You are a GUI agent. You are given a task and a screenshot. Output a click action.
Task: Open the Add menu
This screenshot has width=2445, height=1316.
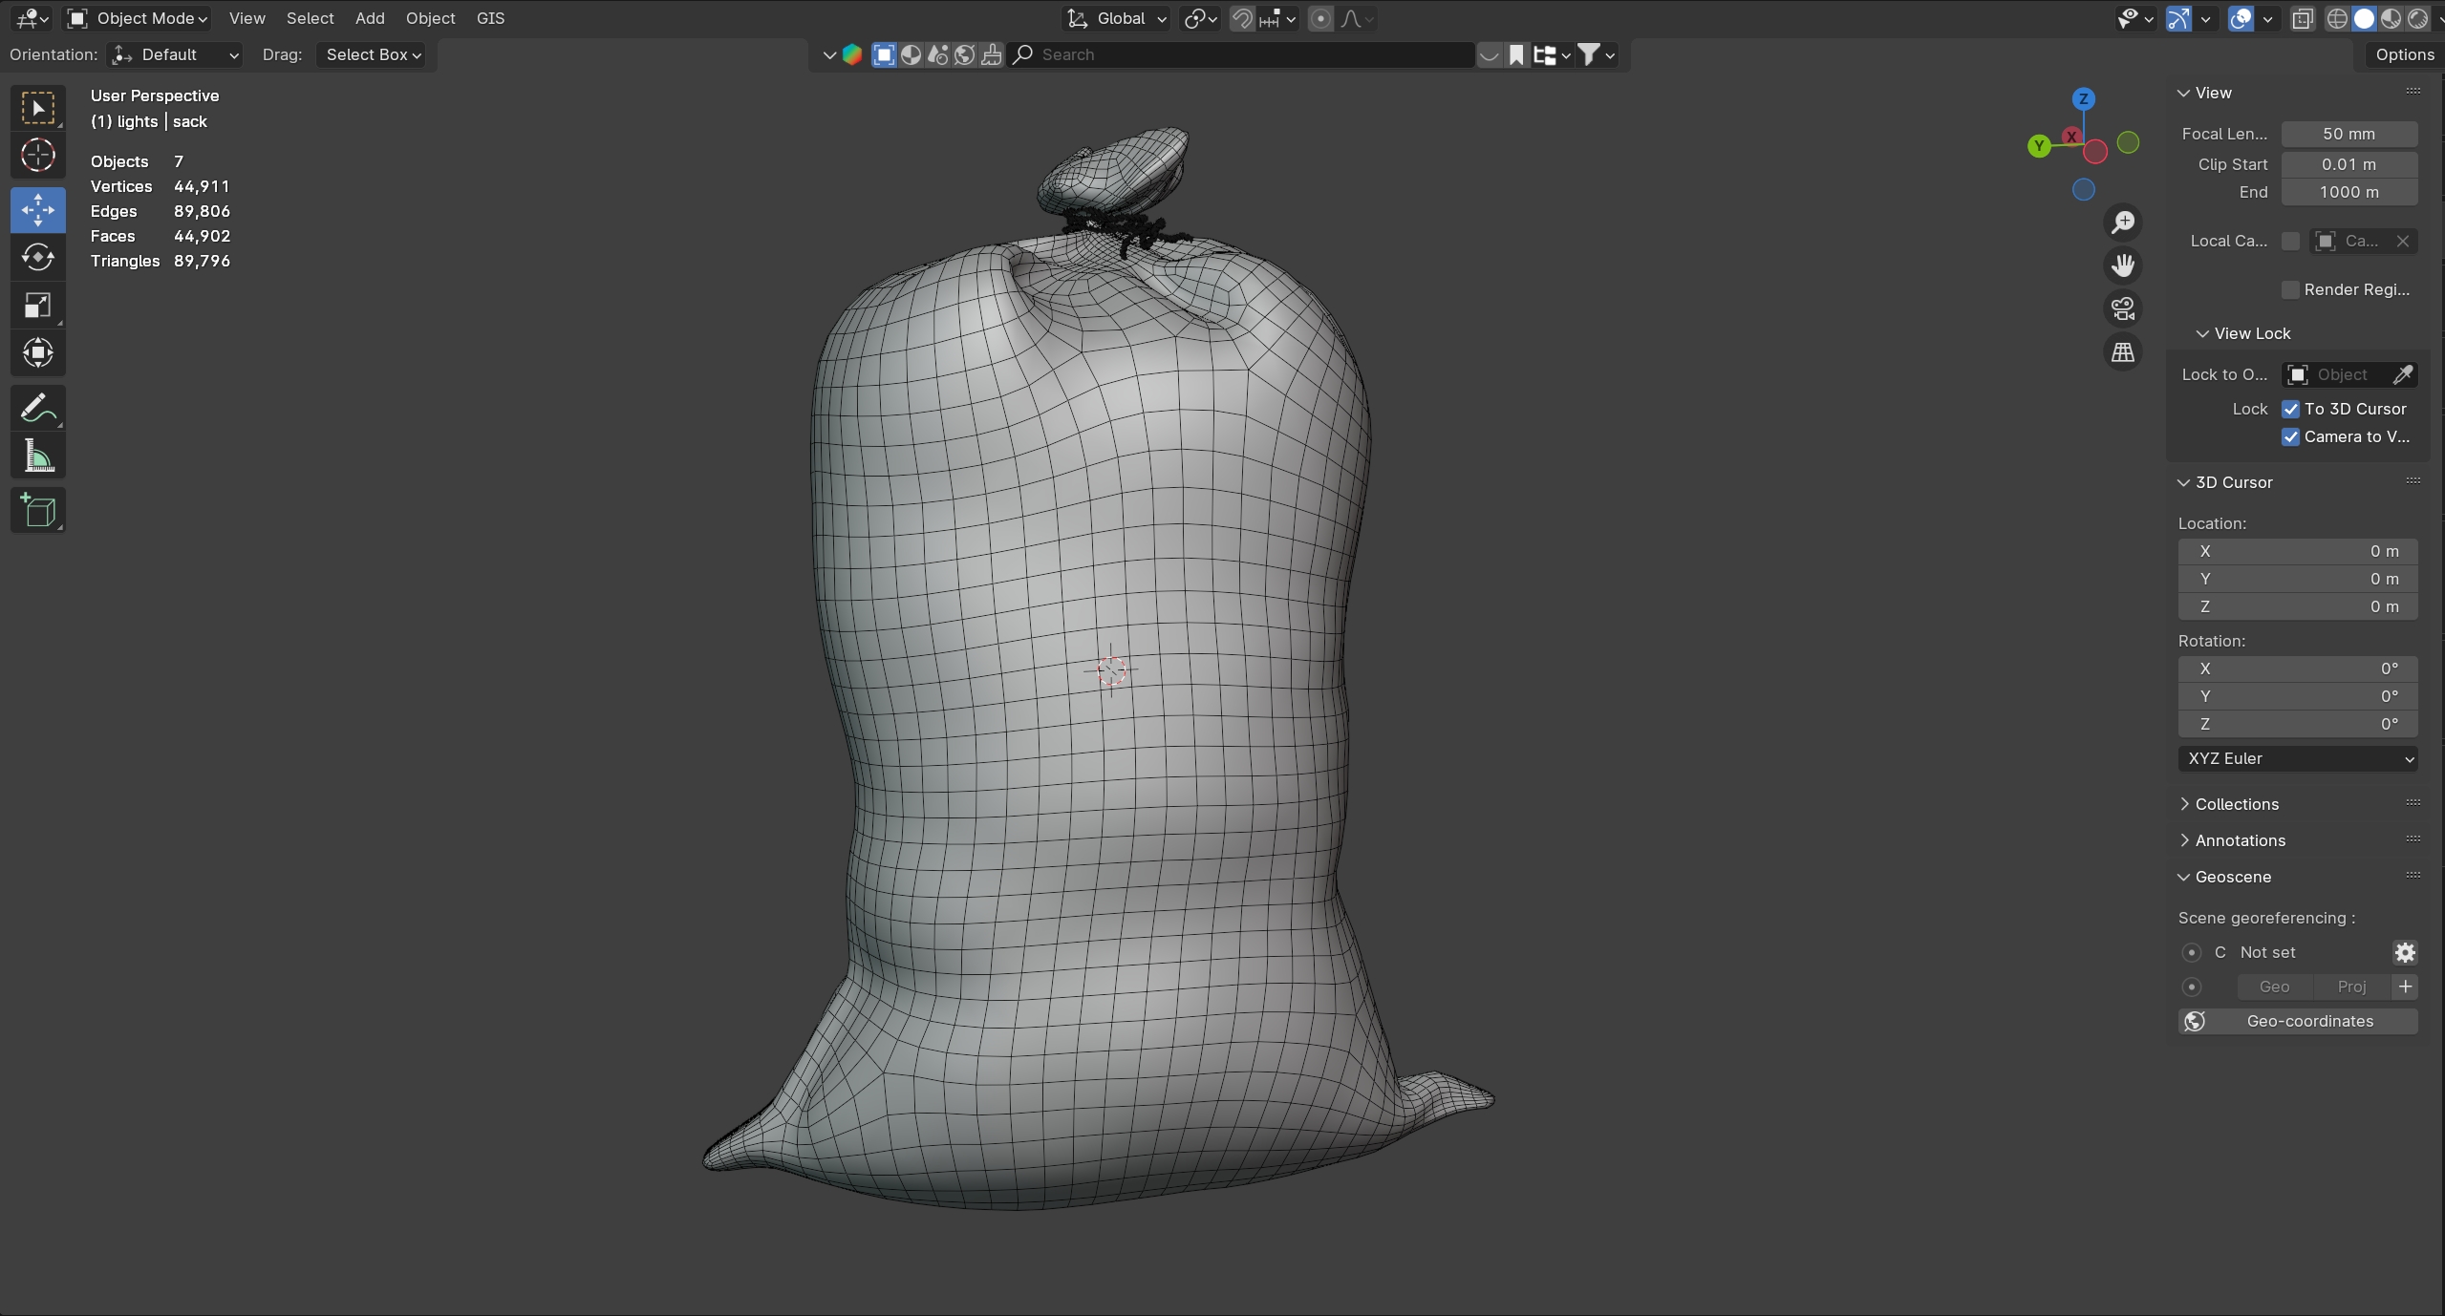pos(369,18)
